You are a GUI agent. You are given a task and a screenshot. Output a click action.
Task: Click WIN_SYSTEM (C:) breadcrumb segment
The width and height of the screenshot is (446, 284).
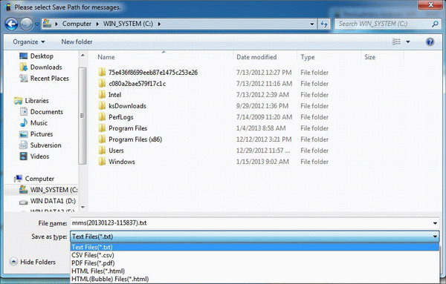128,24
